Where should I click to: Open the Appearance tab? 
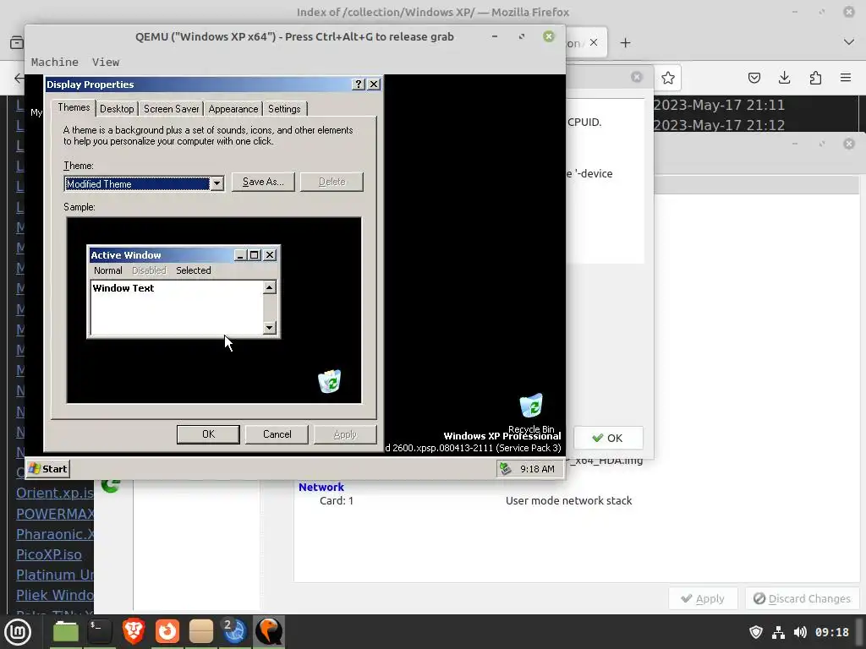pyautogui.click(x=233, y=109)
